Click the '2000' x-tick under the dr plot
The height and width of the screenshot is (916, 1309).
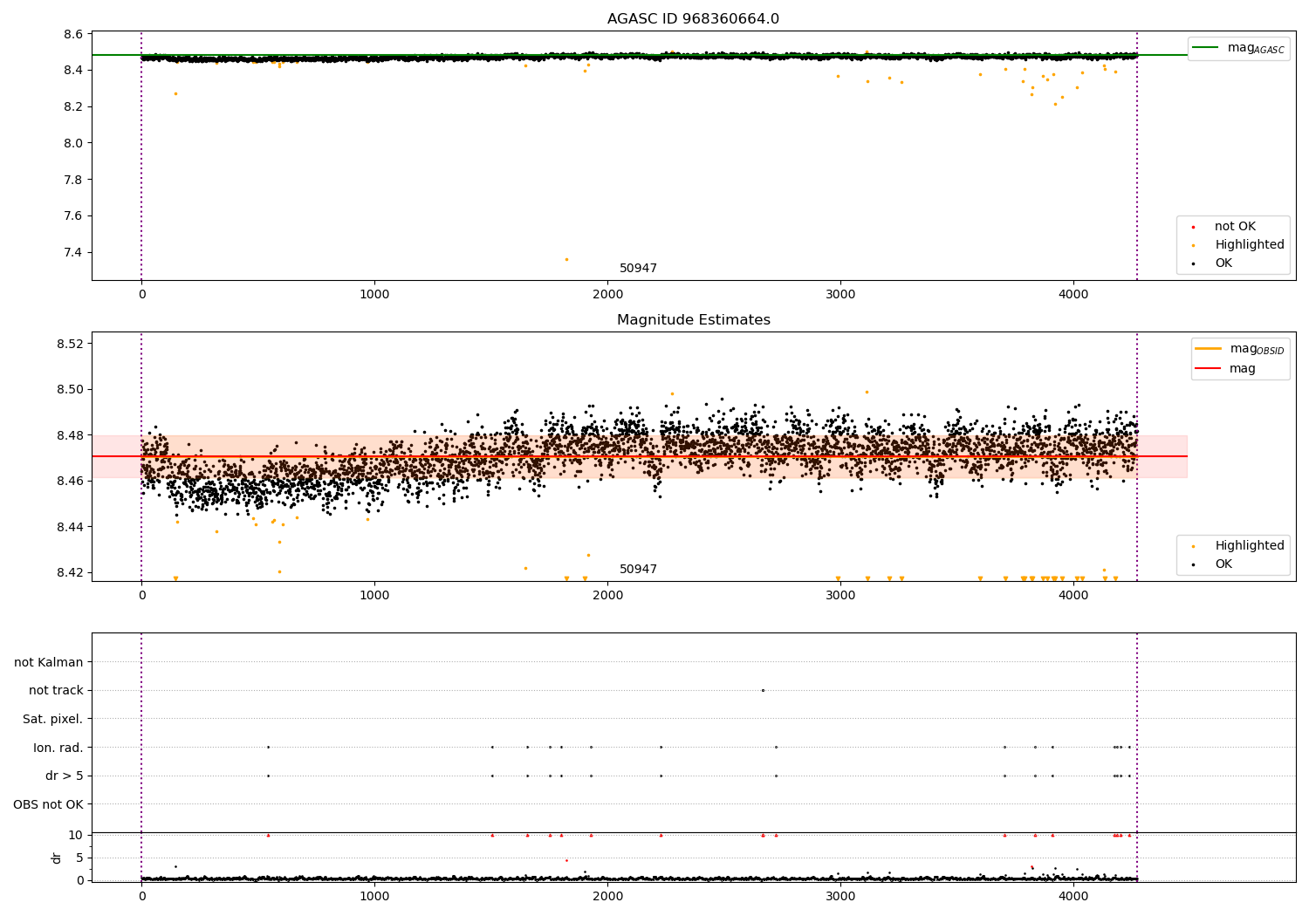click(607, 896)
